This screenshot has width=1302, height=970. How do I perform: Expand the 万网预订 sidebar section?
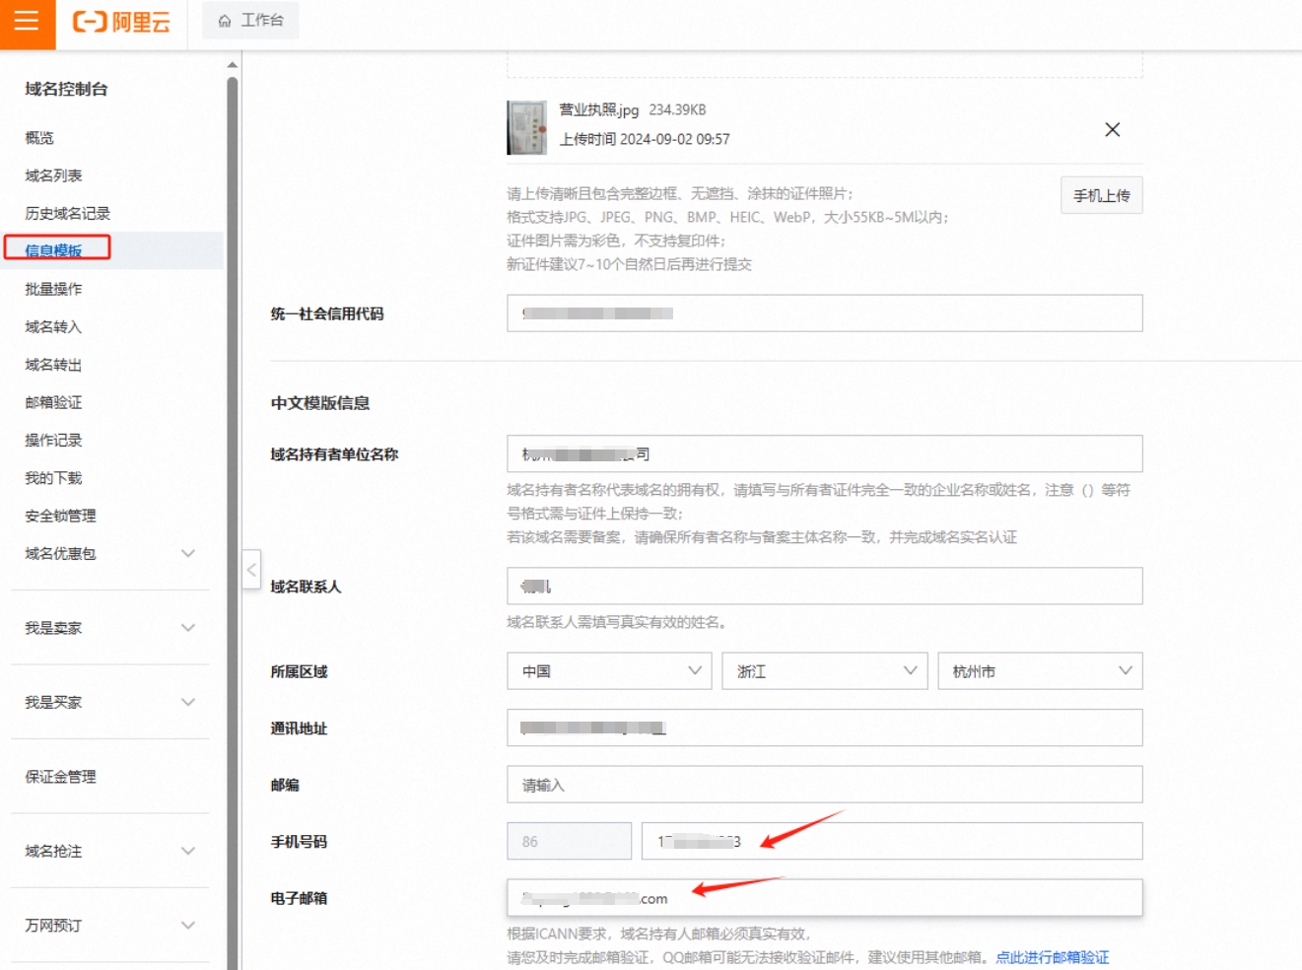coord(187,926)
